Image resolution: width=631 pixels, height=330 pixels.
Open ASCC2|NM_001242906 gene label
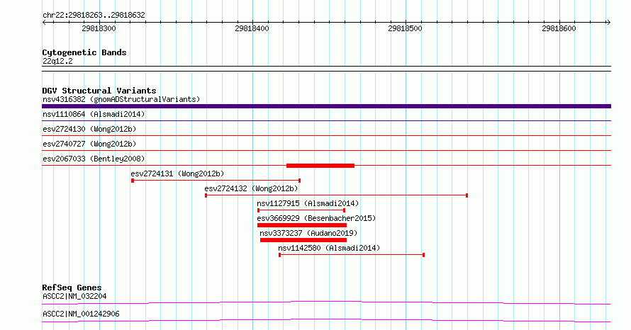click(x=81, y=314)
